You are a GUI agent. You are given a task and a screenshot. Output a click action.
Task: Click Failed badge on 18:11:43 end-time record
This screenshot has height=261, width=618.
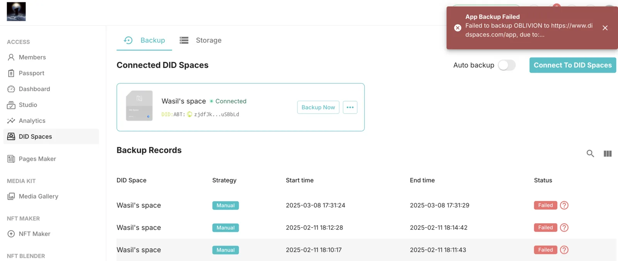point(545,250)
